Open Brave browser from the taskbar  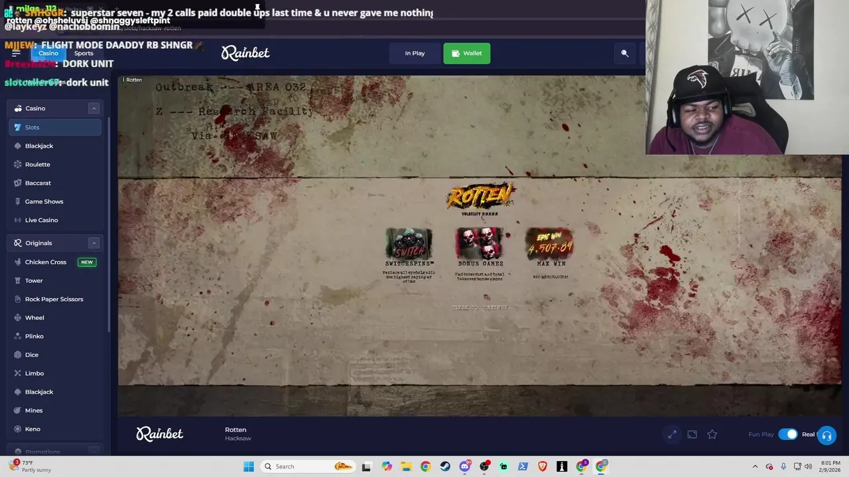[543, 466]
